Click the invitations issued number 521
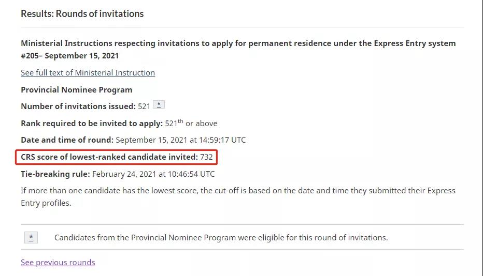 [144, 106]
